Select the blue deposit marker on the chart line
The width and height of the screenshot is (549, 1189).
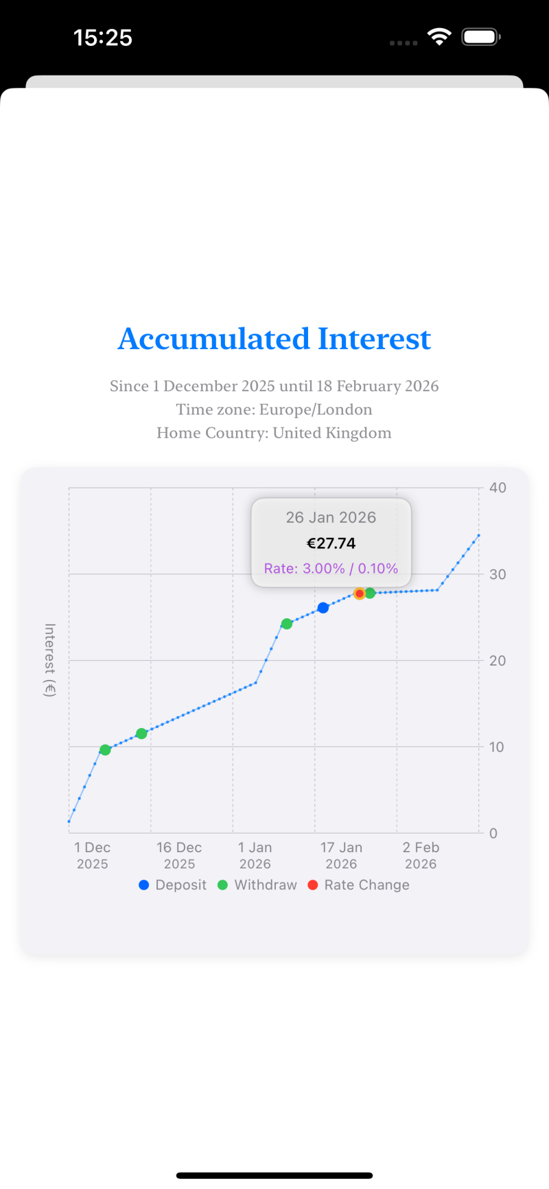click(x=323, y=608)
